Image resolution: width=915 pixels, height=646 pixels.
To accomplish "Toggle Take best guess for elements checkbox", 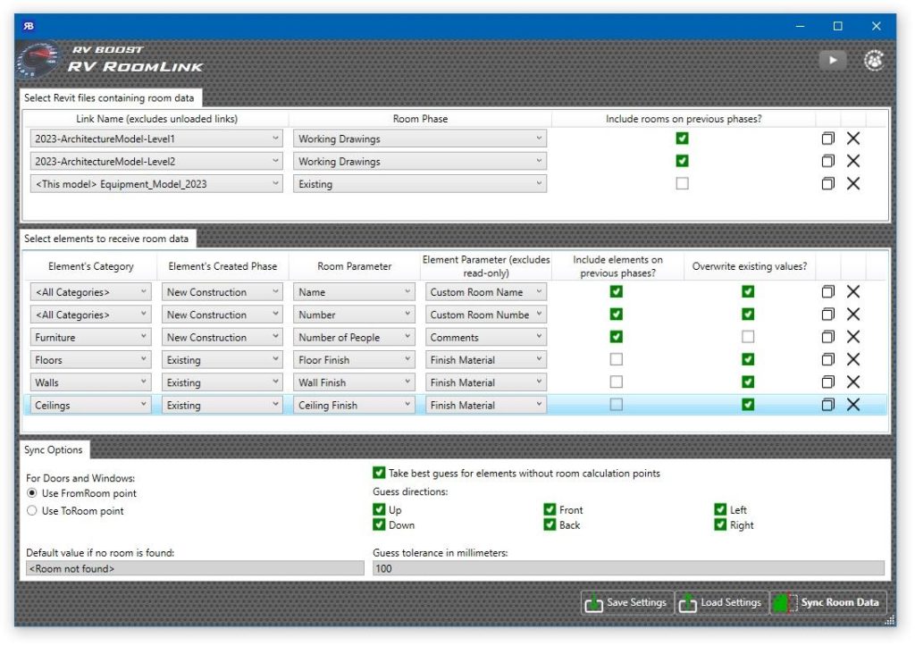I will (379, 473).
